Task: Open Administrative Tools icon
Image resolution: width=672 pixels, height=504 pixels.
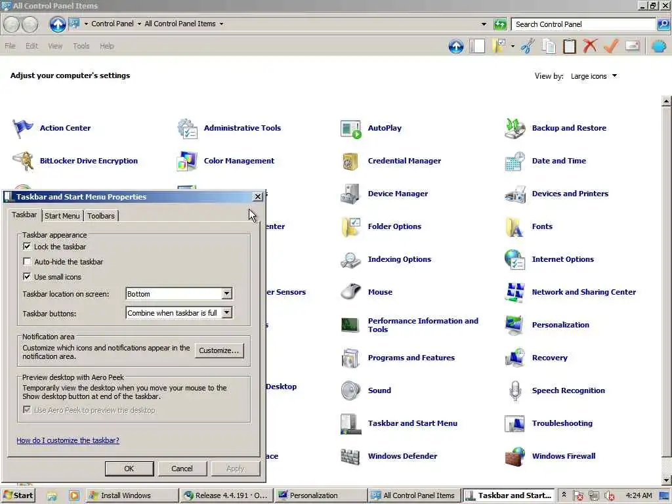Action: coord(187,128)
